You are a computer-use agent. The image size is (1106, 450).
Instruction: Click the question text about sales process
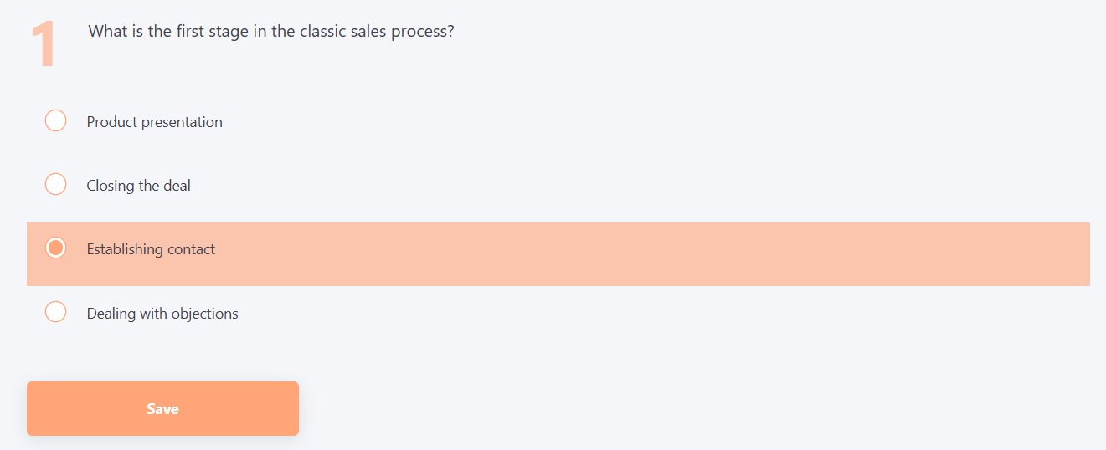(271, 32)
